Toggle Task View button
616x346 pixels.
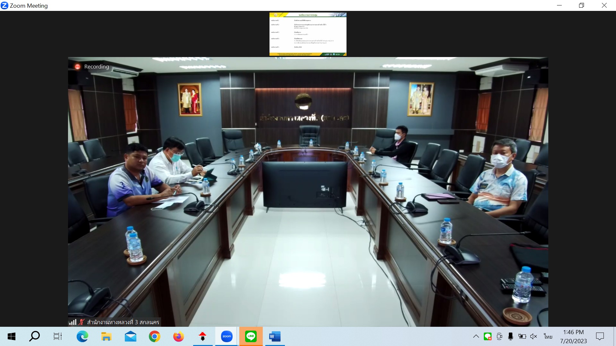point(58,336)
